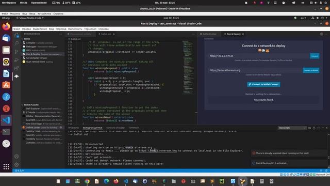Open Help from the Ubuntu dock

pos(6,97)
